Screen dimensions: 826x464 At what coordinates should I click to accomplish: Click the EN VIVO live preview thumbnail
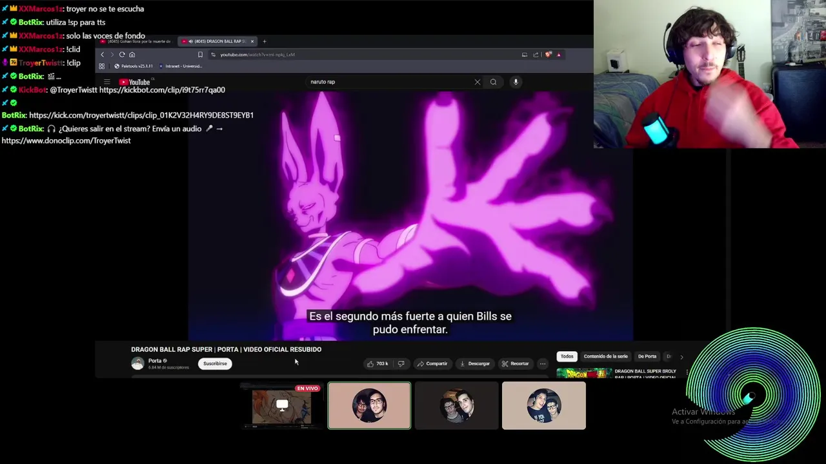pyautogui.click(x=282, y=405)
